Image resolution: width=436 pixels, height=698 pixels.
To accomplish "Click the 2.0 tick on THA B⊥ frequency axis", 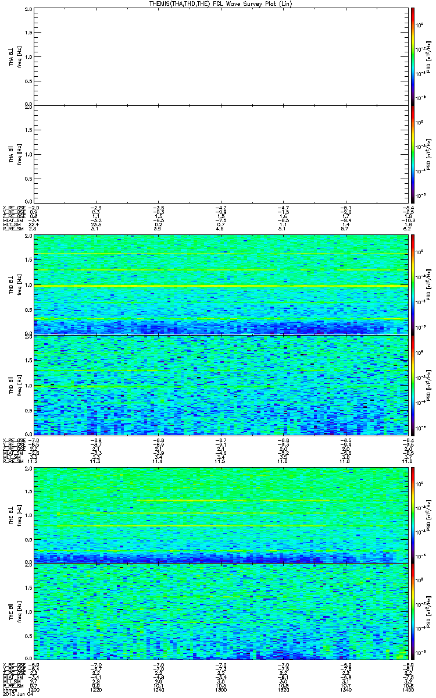I will 29,10.
